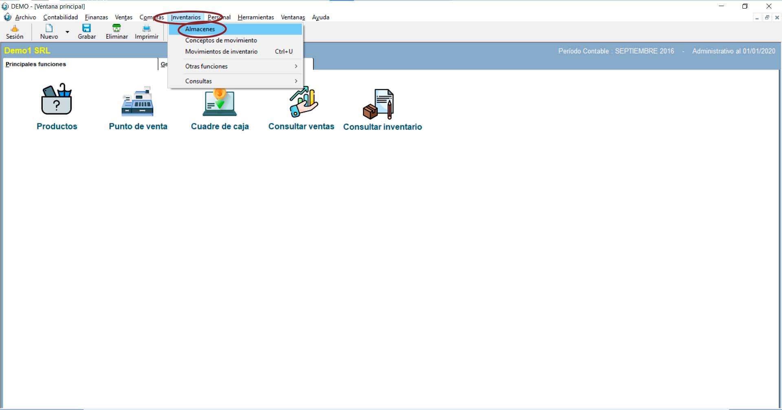
Task: Launch Punto de venta cash register icon
Action: coord(138,102)
